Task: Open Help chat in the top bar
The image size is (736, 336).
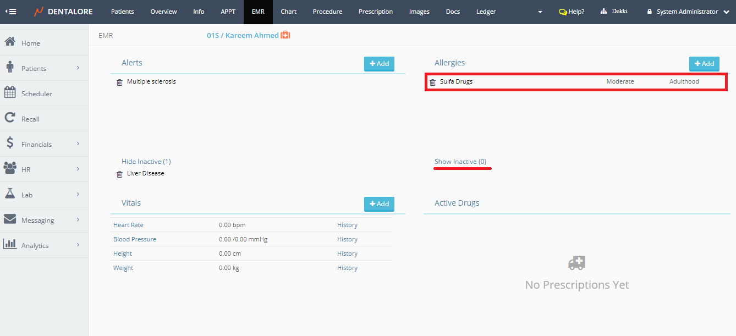Action: coord(572,12)
